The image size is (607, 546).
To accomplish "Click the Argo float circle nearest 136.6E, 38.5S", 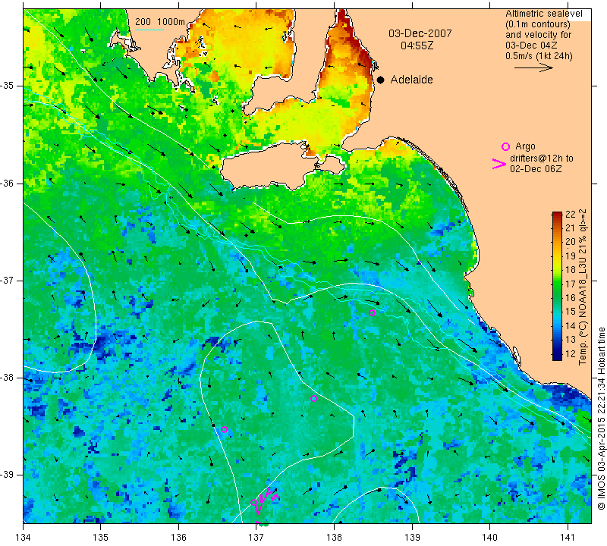I will 224,429.
